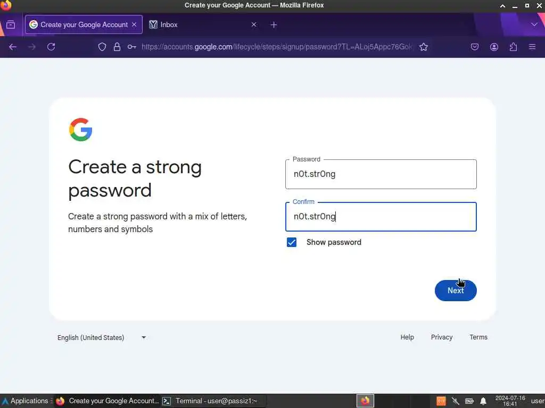Click the clock showing 2024-07-16

[510, 401]
